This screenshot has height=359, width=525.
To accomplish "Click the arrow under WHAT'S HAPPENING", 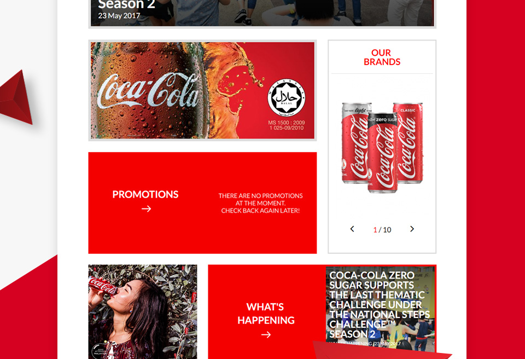I will click(x=266, y=334).
